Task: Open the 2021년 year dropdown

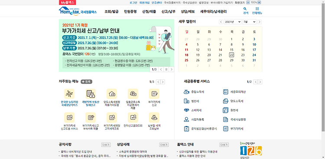Action: (x=233, y=22)
